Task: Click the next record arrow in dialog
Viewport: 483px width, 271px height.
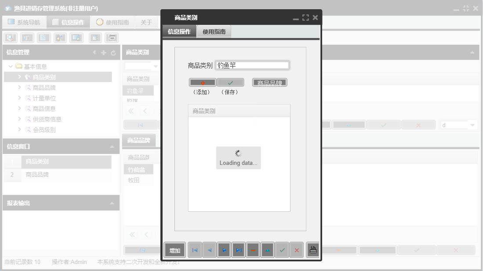Action: 224,250
